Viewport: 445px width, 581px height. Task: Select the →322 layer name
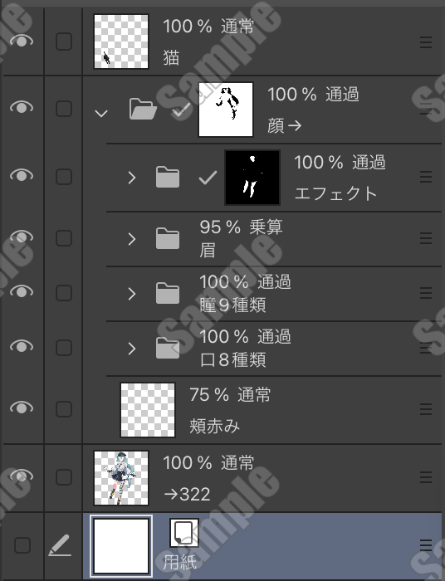click(187, 494)
